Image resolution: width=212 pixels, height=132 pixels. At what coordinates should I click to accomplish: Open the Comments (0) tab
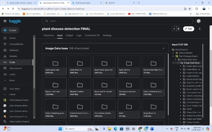tap(92, 35)
